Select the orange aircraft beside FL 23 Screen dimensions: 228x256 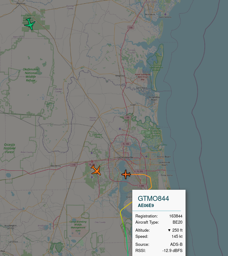click(x=96, y=170)
